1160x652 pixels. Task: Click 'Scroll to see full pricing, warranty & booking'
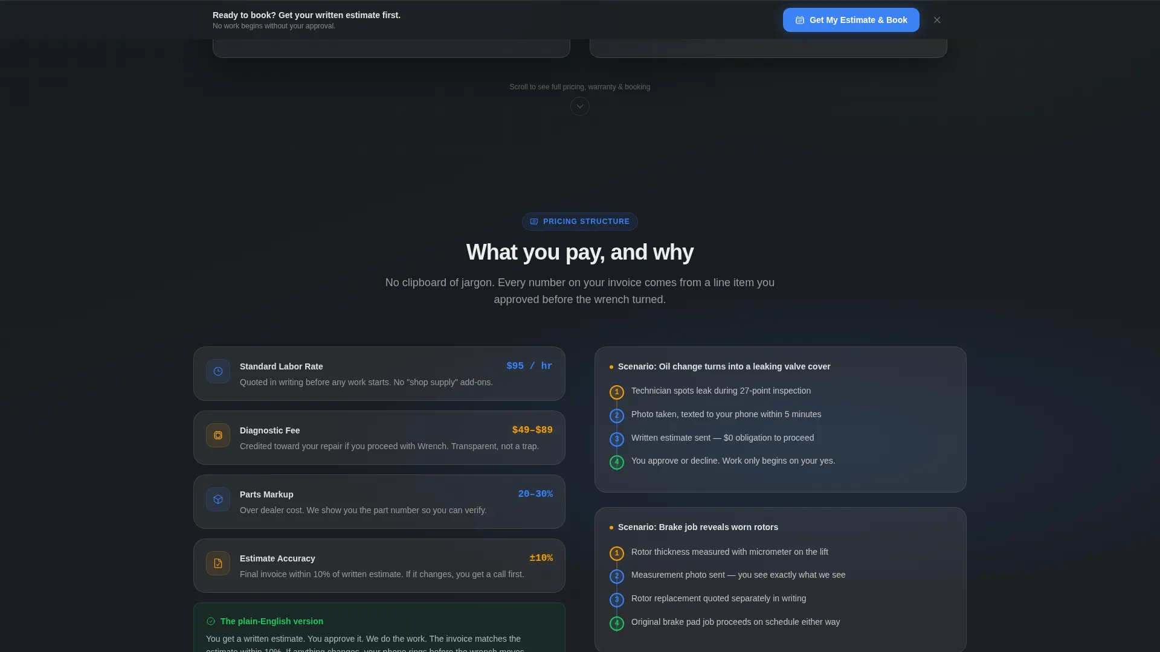580,87
